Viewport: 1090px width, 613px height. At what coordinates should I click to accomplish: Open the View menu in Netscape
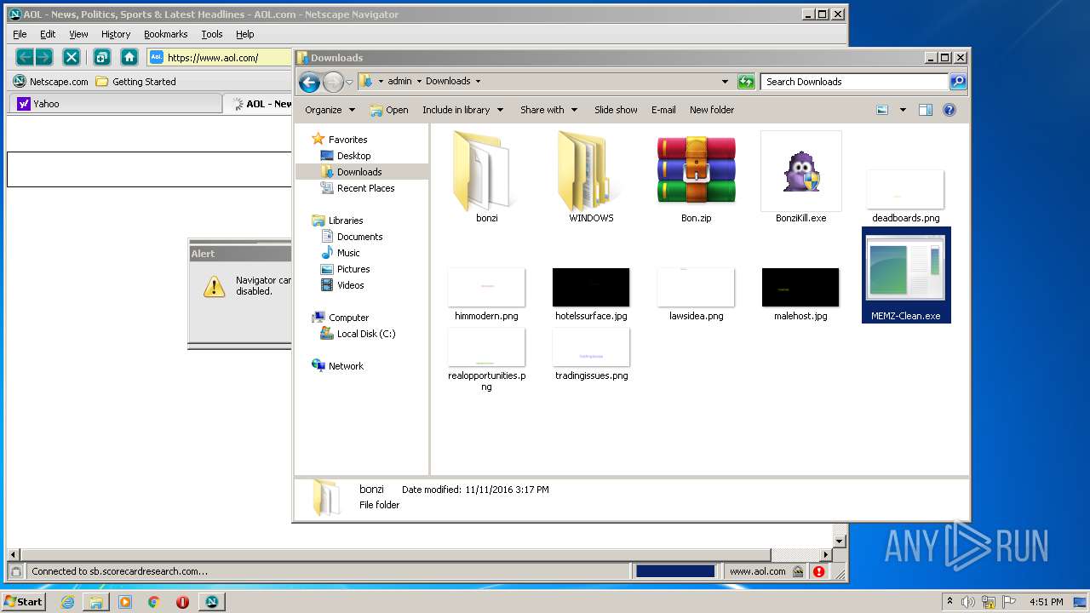78,34
